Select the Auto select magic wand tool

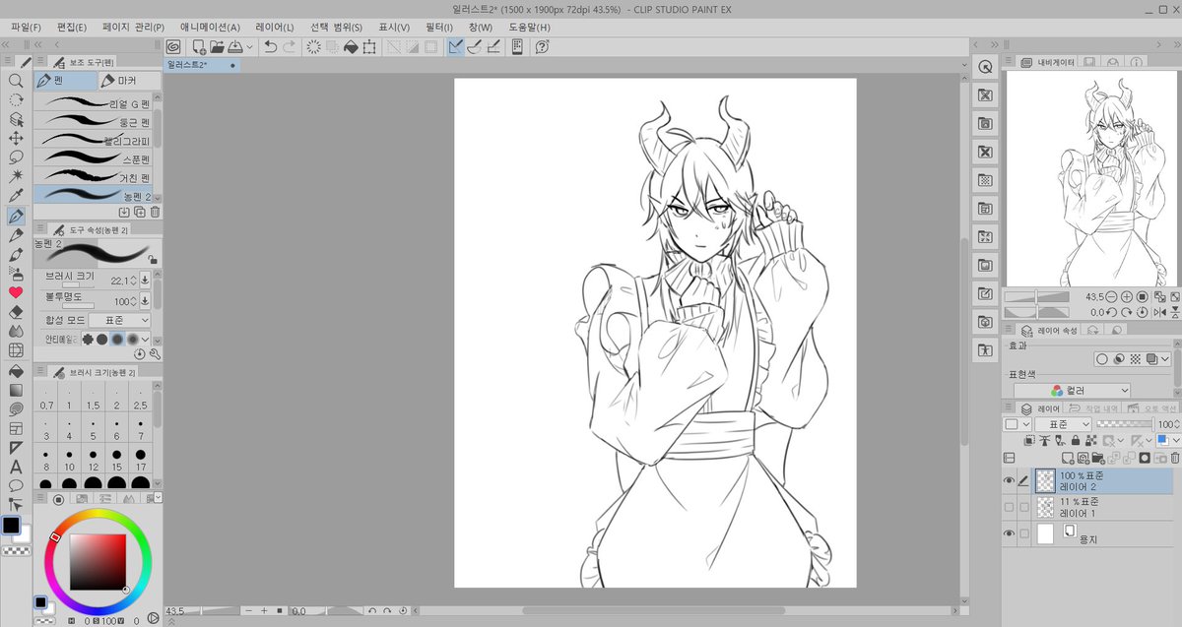16,175
